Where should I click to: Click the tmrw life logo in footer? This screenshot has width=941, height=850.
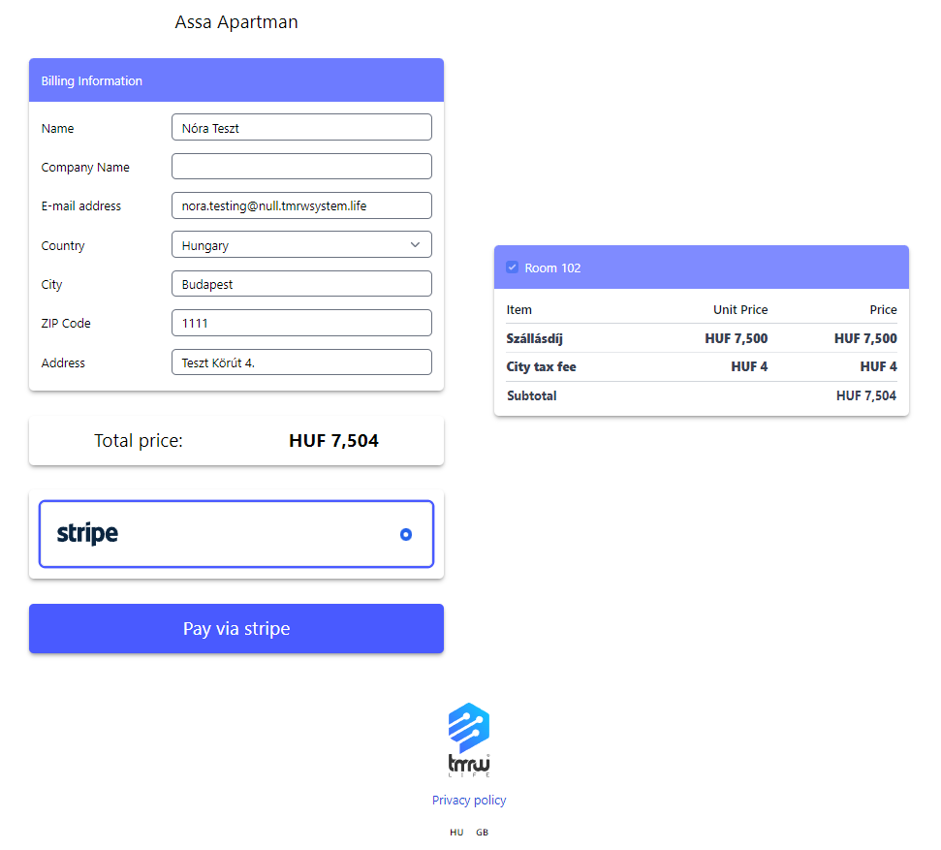[x=469, y=740]
